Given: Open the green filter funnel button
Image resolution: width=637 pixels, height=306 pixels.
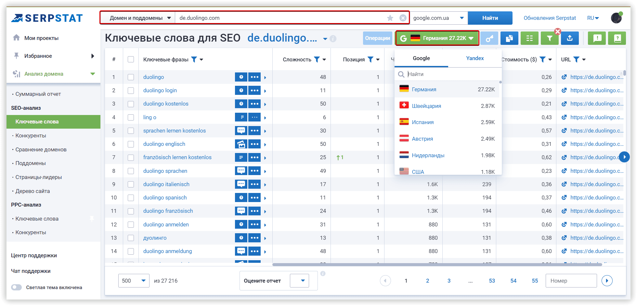Looking at the screenshot, I should point(549,38).
